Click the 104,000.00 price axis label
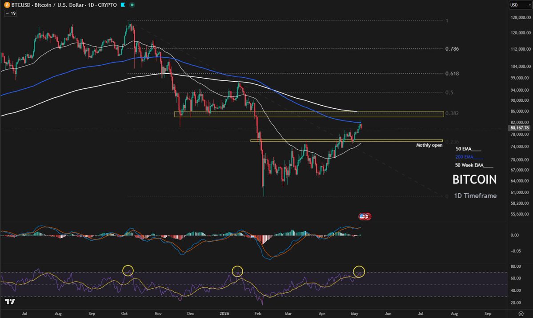The width and height of the screenshot is (533, 318). tap(521, 67)
